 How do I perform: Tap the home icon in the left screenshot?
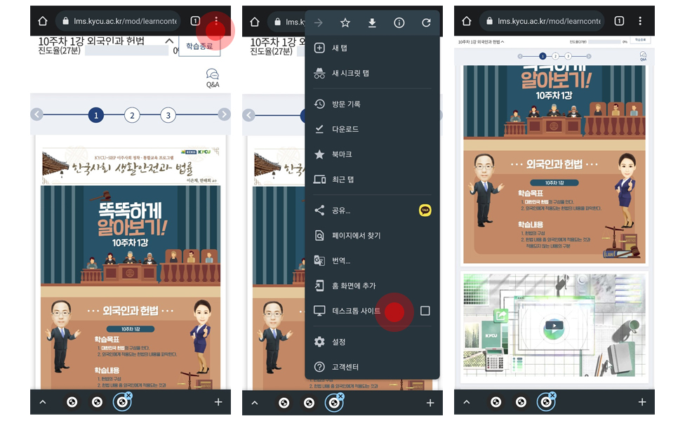pos(42,21)
